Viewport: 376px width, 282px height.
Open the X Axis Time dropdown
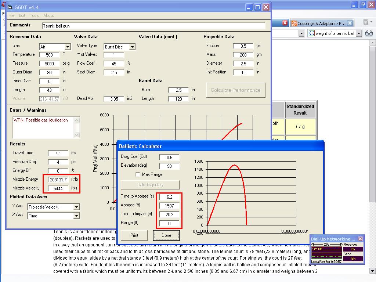point(76,216)
